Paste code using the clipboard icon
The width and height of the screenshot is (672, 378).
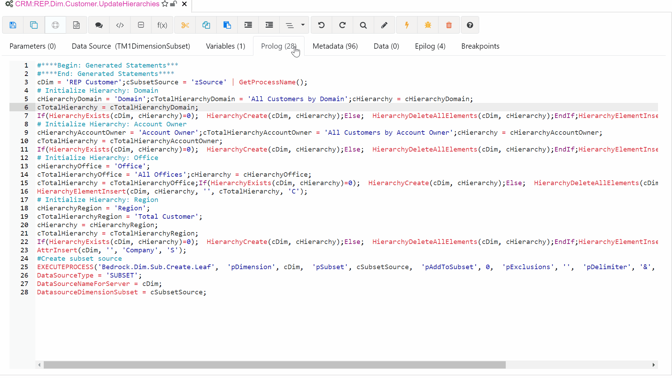click(x=227, y=25)
